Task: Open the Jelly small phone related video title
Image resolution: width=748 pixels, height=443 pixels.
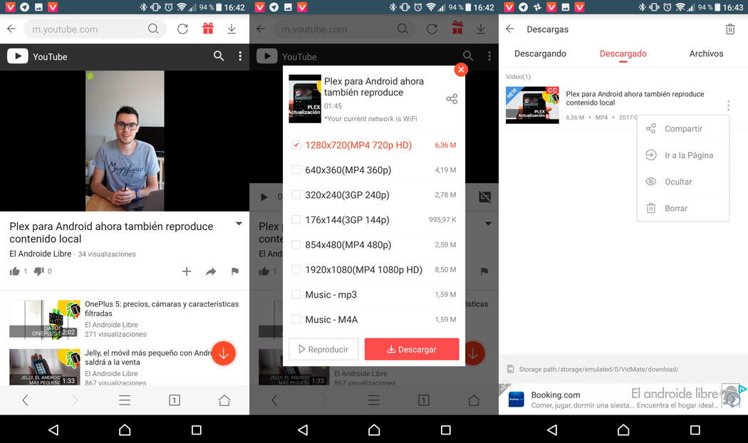Action: click(x=148, y=358)
